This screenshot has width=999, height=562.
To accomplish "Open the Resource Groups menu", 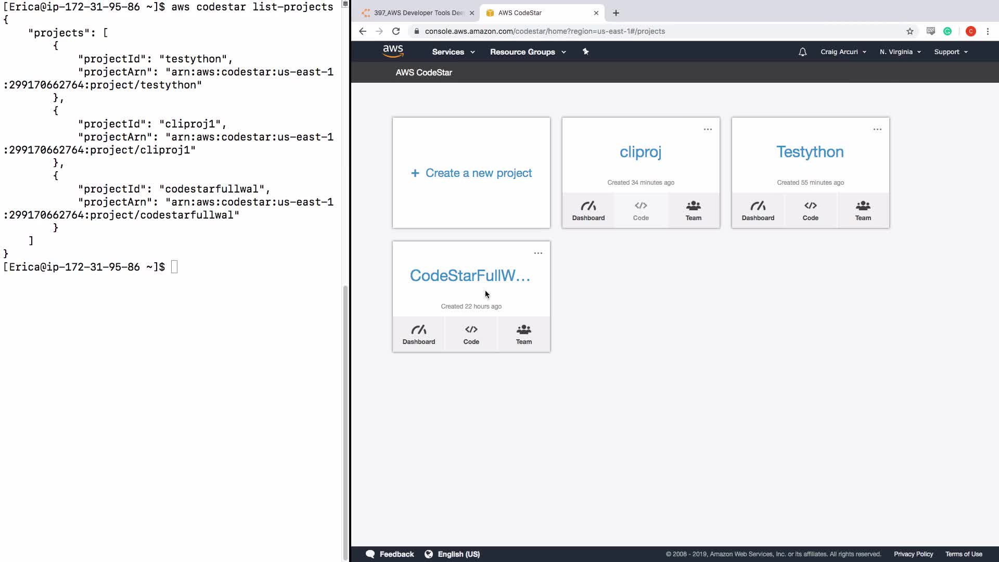I will click(x=528, y=52).
